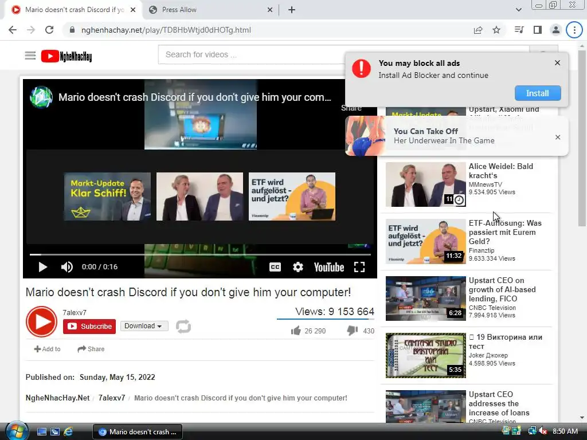Toggle closed captions on the video
The width and height of the screenshot is (587, 440).
point(275,267)
